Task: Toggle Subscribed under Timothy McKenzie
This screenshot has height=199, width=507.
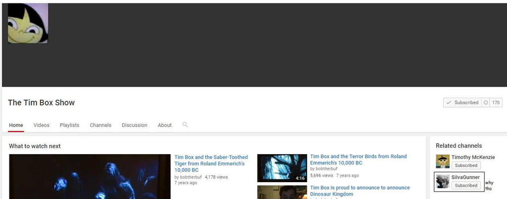Action: 466,165
